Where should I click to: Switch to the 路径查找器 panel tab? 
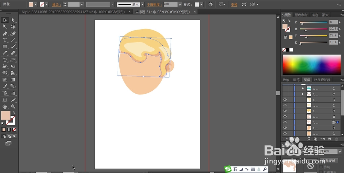point(322,80)
